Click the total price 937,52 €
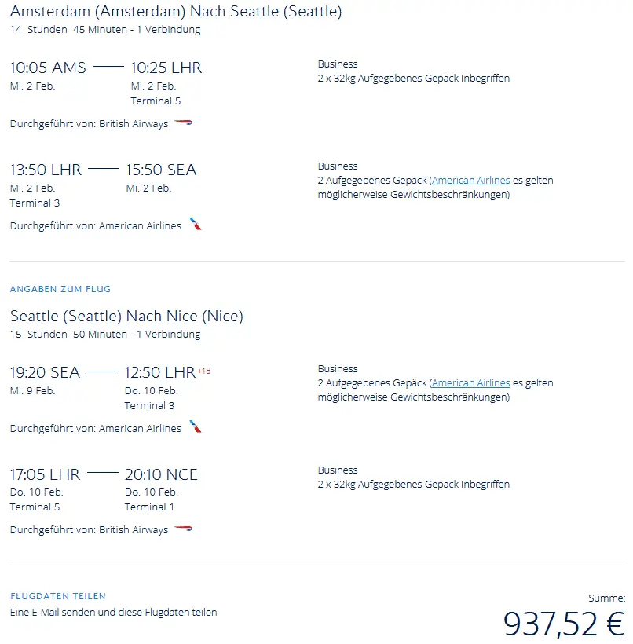This screenshot has height=644, width=633. click(563, 624)
